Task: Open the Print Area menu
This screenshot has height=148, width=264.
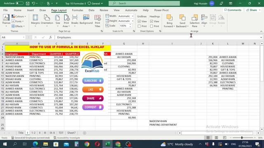Action: [x=66, y=21]
